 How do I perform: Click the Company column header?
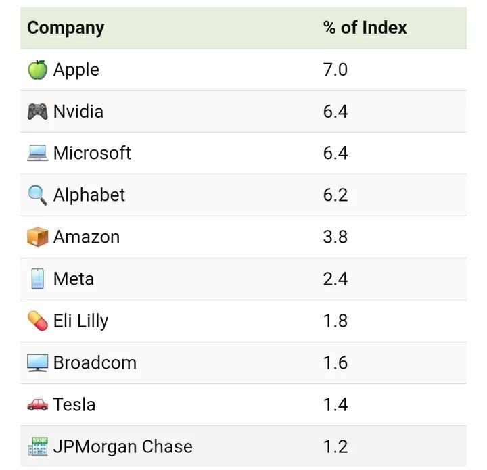point(66,28)
